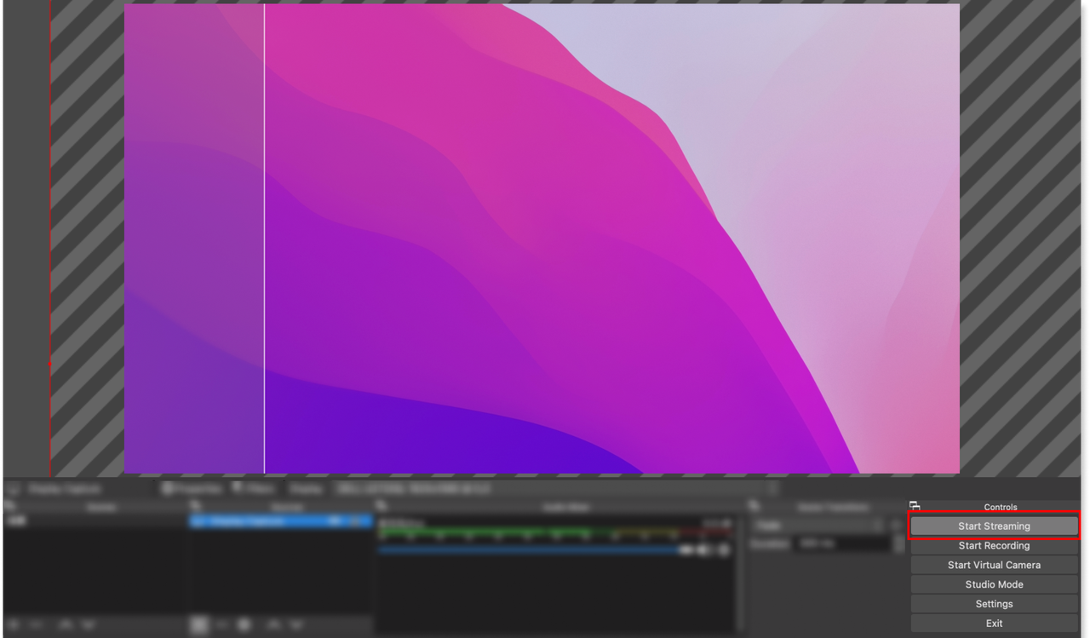
Task: Click the Duration stepper arrows
Action: pyautogui.click(x=899, y=543)
